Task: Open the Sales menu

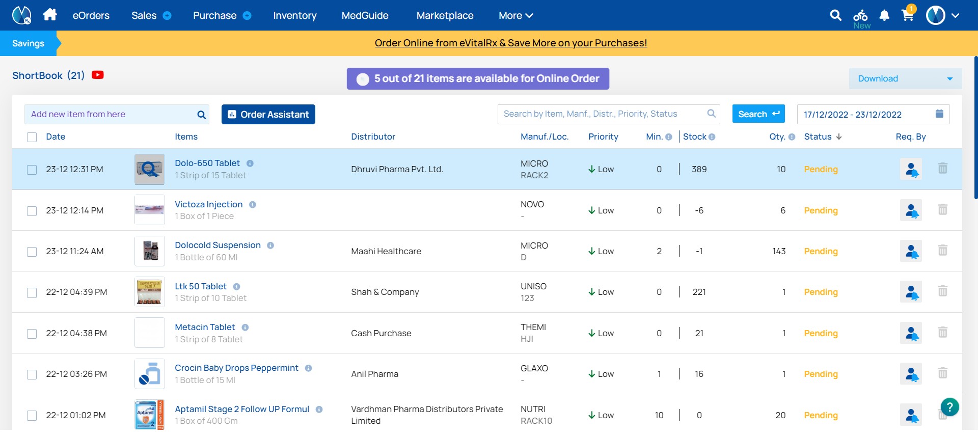Action: (144, 16)
